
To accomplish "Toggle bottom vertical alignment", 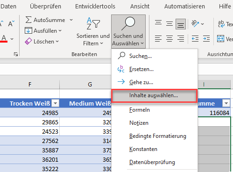I will tap(181, 24).
